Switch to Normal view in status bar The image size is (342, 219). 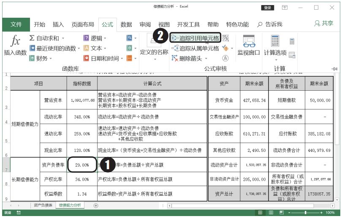coord(260,213)
